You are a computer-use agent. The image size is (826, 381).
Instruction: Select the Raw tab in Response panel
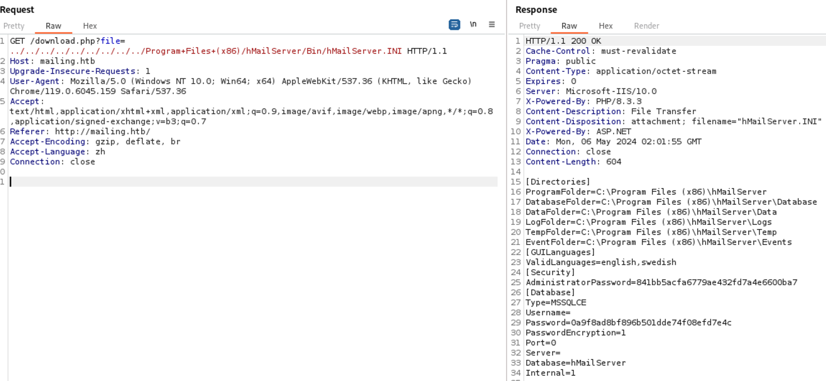569,26
